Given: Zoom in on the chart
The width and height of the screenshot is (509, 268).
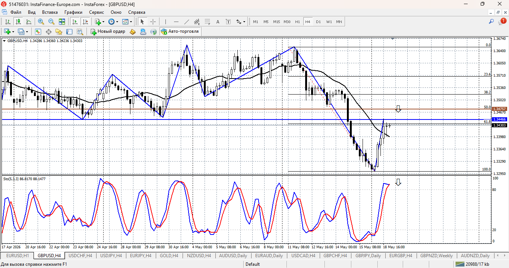Looking at the screenshot, I should pos(41,22).
